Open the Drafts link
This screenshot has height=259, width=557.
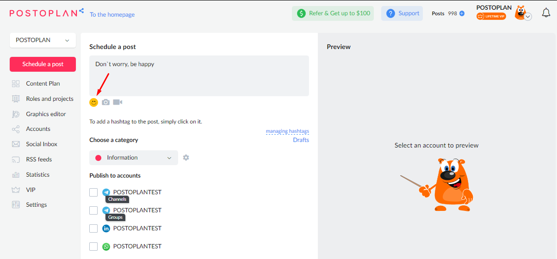coord(301,140)
